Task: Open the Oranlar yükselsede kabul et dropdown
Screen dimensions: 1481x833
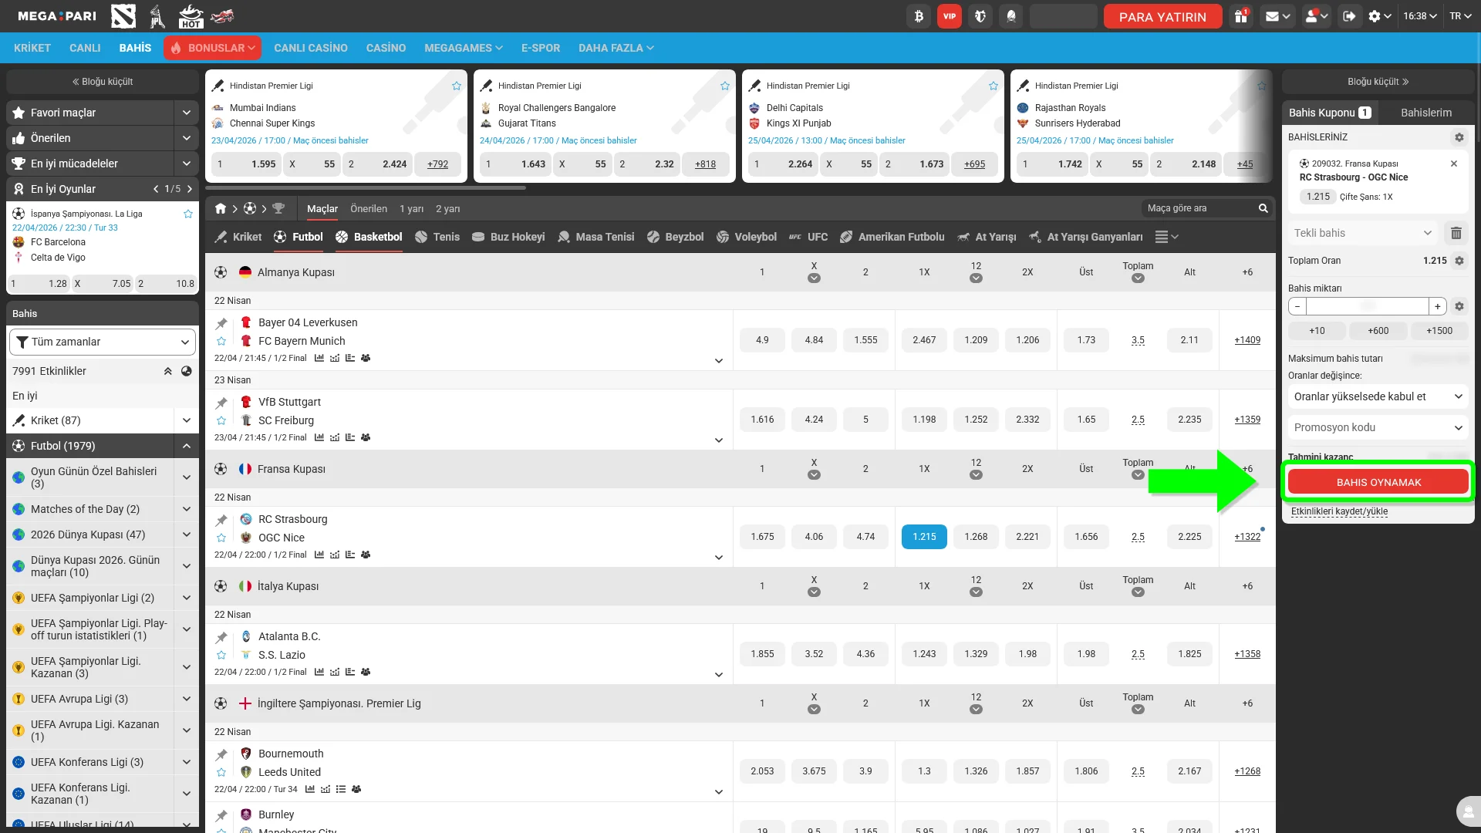Action: pyautogui.click(x=1378, y=396)
